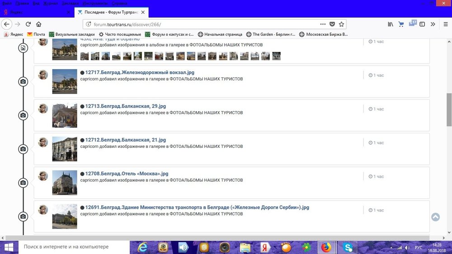Click capricorn avatar beside Отель «Москва» entry
Viewport: 452px width, 254px height.
(x=43, y=175)
